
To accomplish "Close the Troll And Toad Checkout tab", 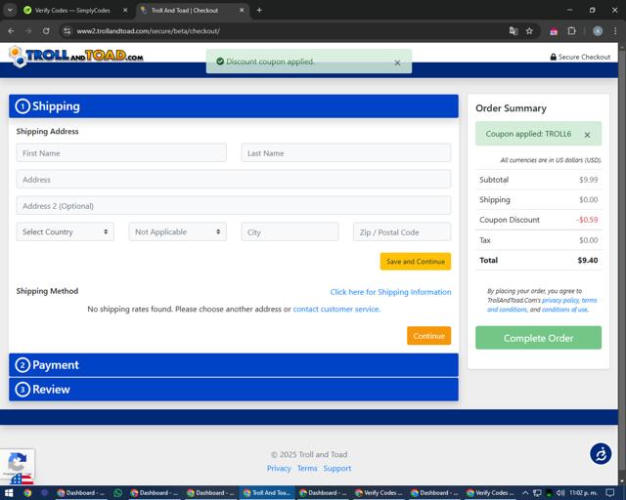I will [x=242, y=11].
